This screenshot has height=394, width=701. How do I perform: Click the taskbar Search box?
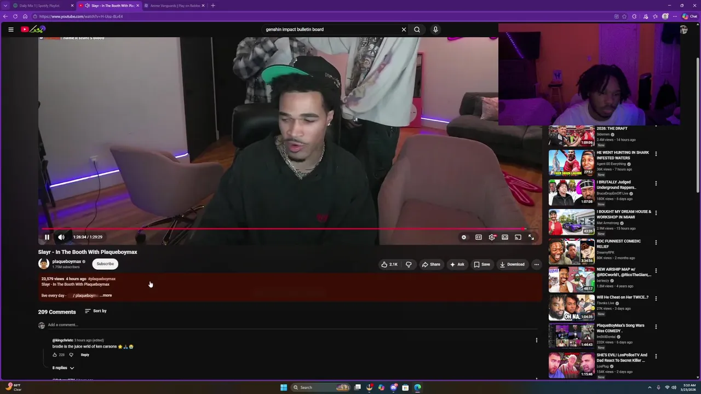tap(321, 387)
